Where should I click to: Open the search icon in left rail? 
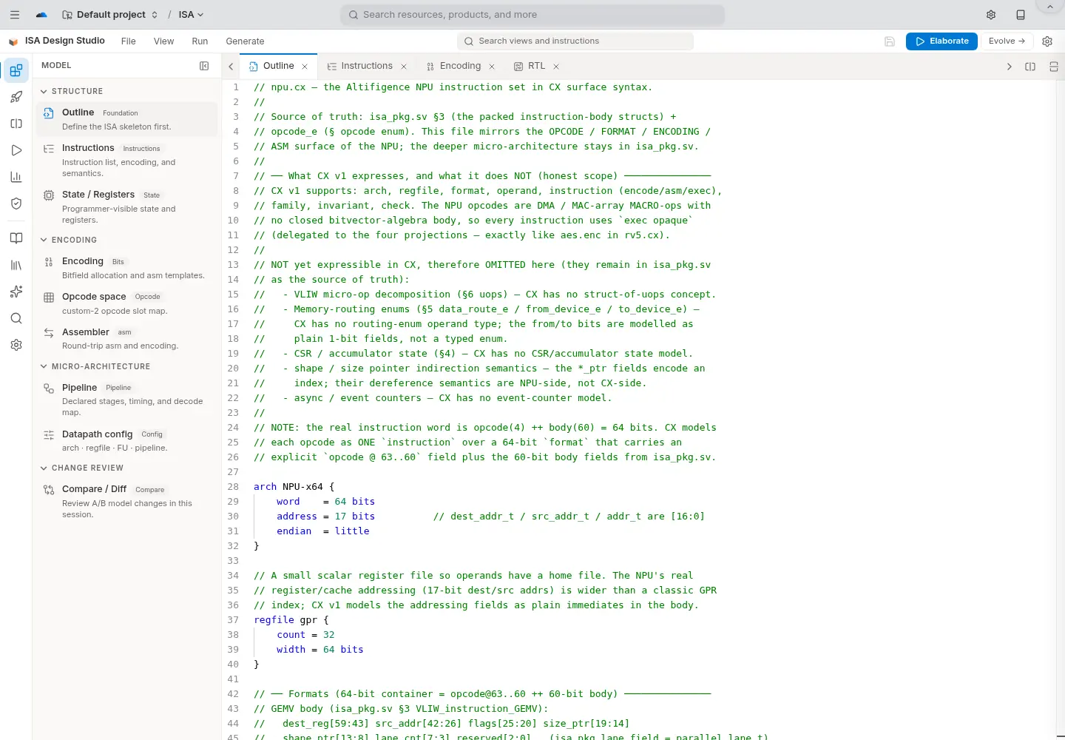16,318
